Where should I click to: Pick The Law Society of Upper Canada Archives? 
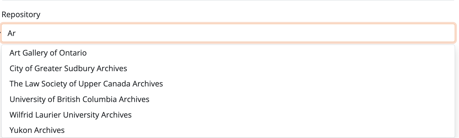86,84
